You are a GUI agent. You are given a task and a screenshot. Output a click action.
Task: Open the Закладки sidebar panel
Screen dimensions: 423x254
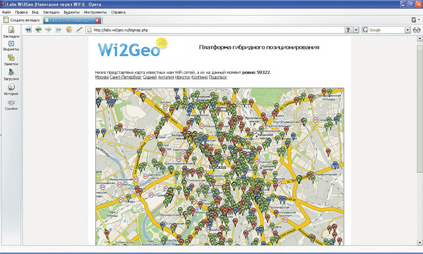point(11,32)
